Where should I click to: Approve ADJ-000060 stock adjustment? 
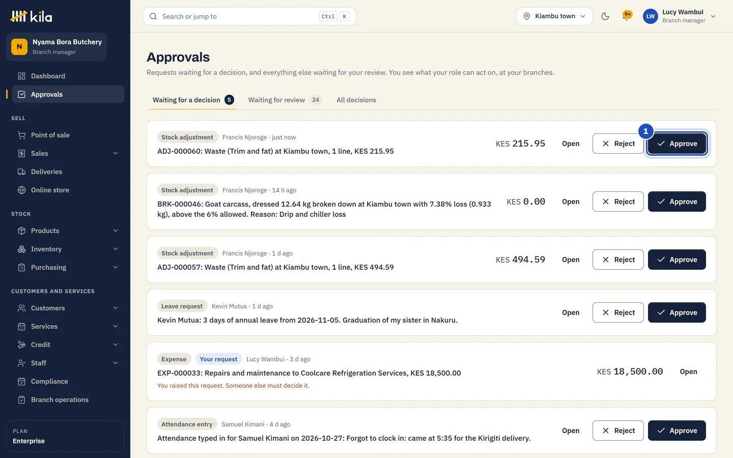pos(677,144)
